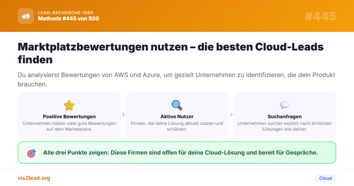Screen dimensions: 354x186
Task: Click the subtitle starting Du analysierst Bewertungen
Action: [x=177, y=80]
